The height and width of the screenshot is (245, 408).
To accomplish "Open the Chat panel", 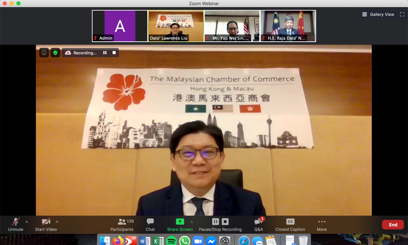I will (150, 225).
